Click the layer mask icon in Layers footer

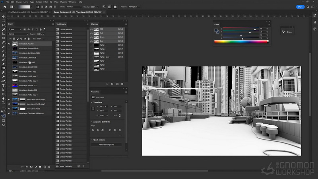(x=31, y=167)
